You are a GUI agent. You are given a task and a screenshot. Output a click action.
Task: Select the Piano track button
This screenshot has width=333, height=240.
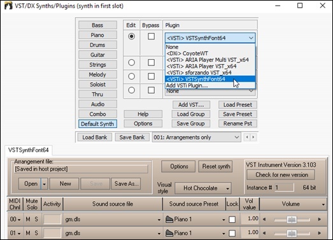coord(97,35)
